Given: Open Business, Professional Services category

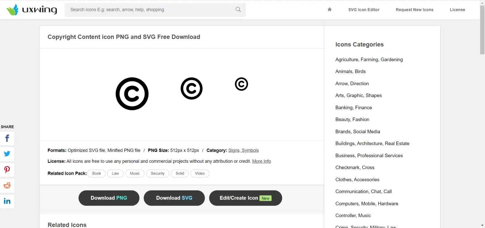Looking at the screenshot, I should pos(369,156).
